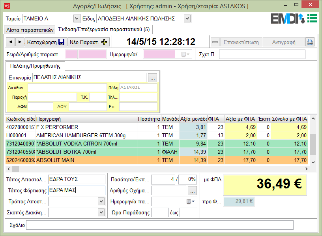Click unit price cell 3,81
The image size is (322, 236).
click(x=193, y=127)
